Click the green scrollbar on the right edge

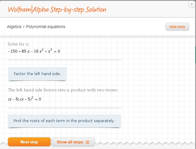195,55
